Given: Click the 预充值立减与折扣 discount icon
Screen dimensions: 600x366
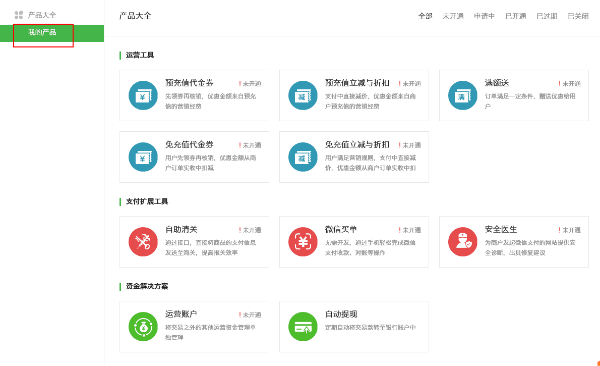Looking at the screenshot, I should (303, 95).
